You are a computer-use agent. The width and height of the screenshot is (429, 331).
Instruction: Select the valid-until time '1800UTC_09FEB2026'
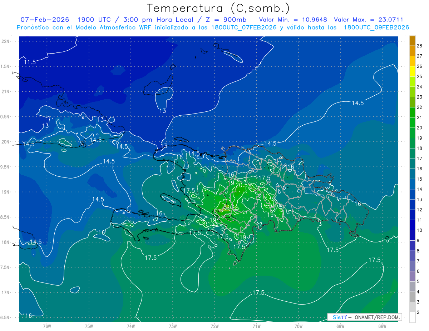376,27
